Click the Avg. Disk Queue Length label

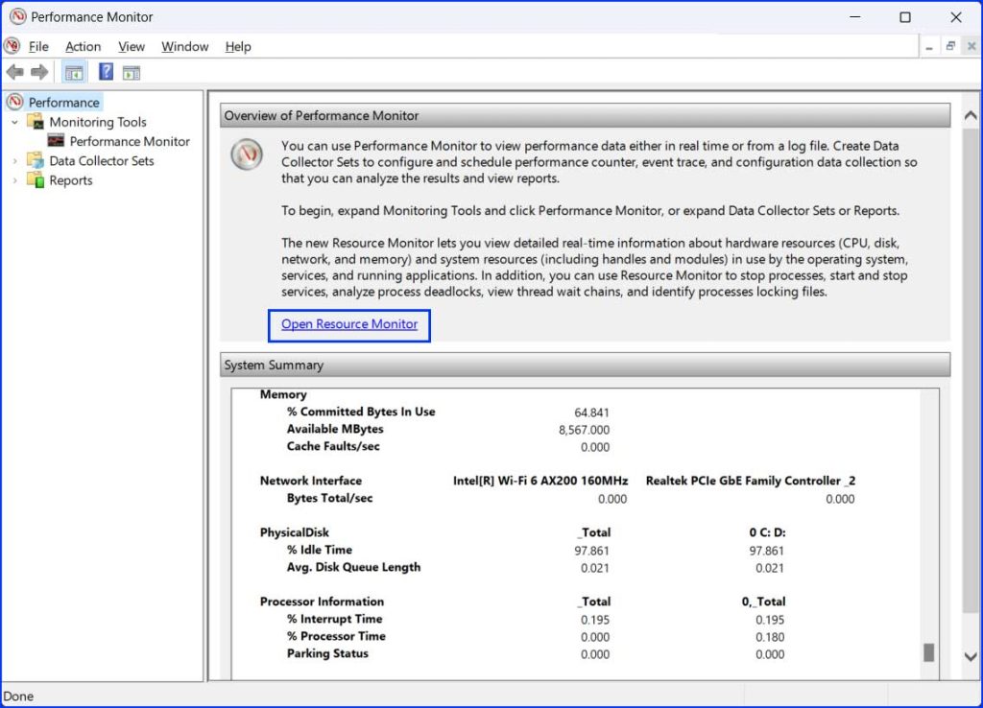coord(353,567)
